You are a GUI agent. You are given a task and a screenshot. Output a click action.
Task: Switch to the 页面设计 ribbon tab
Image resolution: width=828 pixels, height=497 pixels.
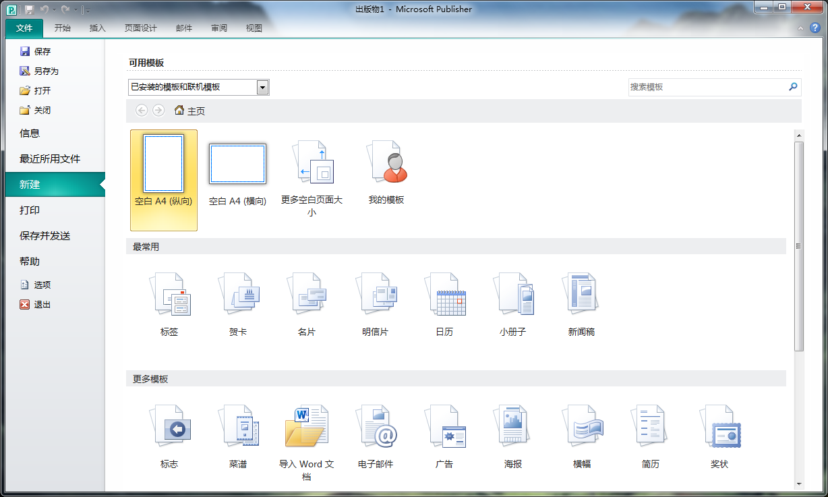click(x=140, y=28)
